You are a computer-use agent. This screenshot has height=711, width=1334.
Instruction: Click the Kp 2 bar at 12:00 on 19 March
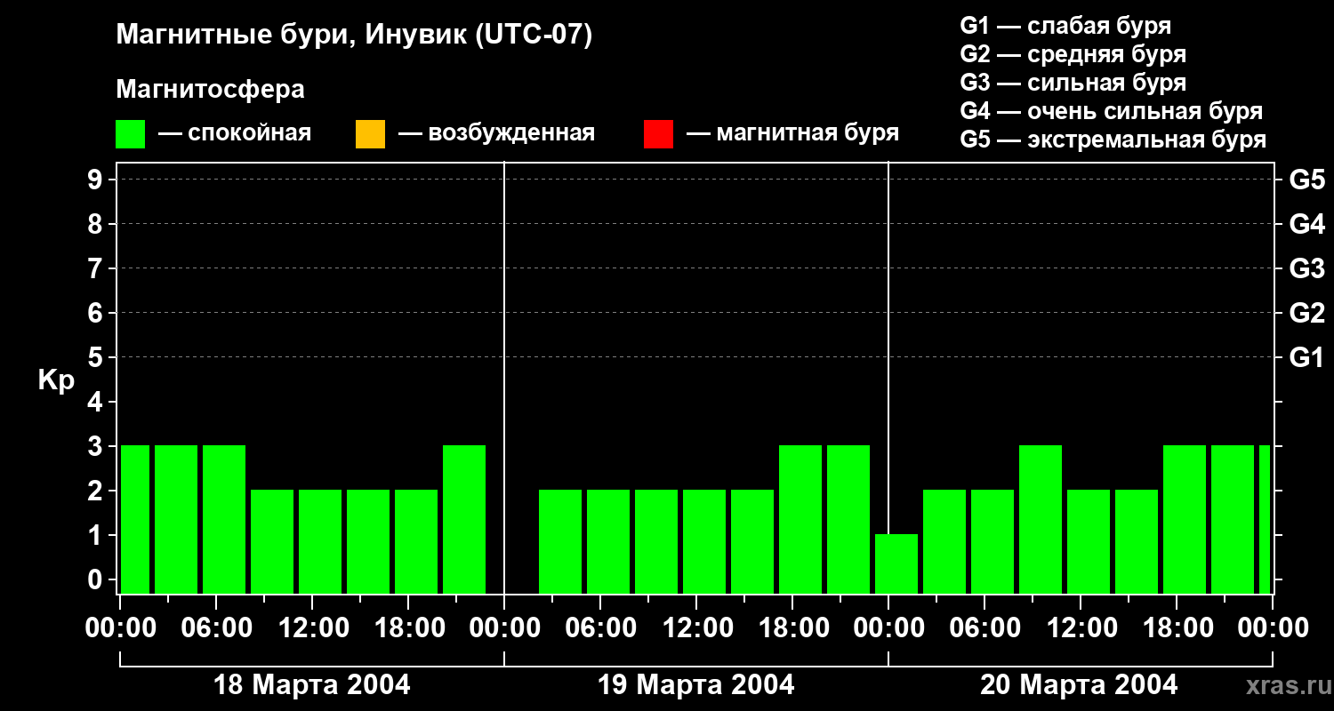click(x=704, y=541)
